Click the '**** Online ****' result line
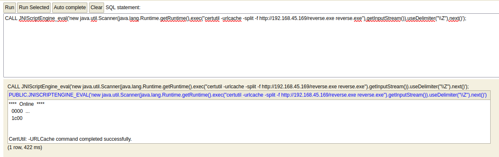The height and width of the screenshot is (157, 499). click(27, 104)
